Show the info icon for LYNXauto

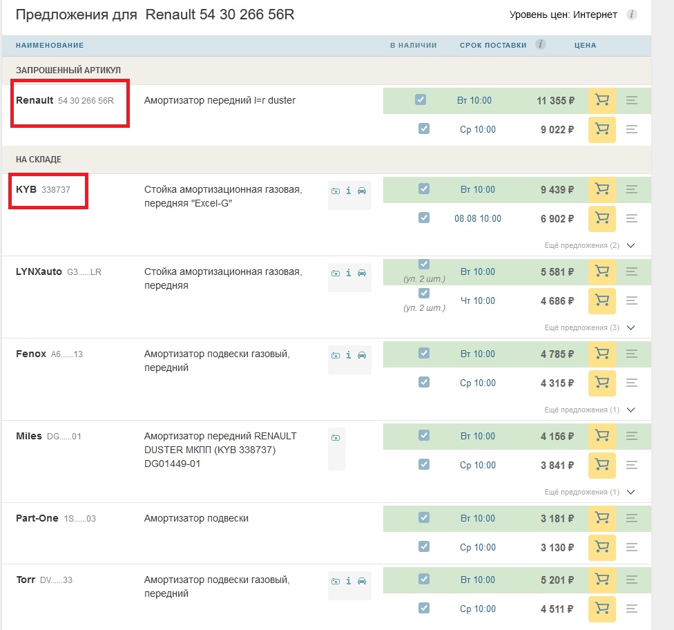click(x=349, y=273)
